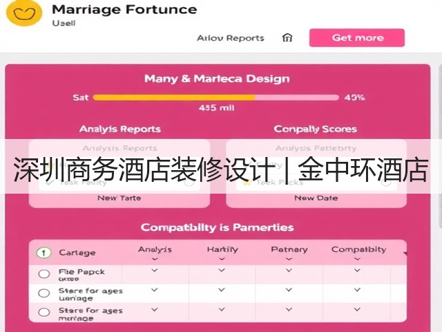Click the New Tarte button
This screenshot has width=442, height=332.
click(119, 198)
